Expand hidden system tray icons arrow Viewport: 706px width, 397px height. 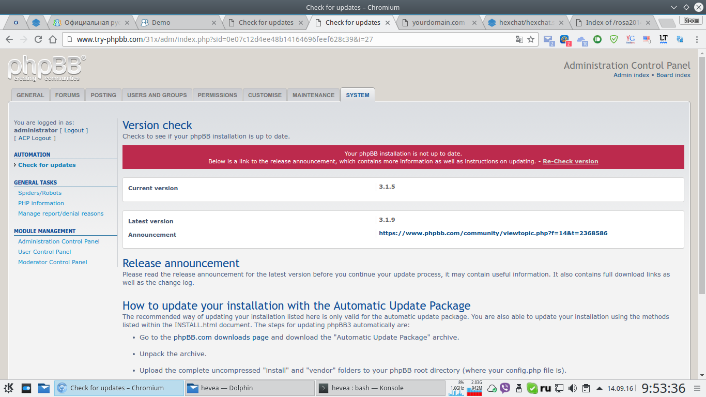pos(599,388)
